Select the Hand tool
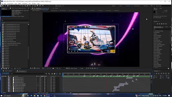This screenshot has width=172, height=97. click(x=8, y=6)
